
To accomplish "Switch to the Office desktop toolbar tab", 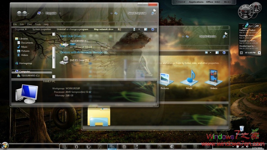I will click(209, 2).
